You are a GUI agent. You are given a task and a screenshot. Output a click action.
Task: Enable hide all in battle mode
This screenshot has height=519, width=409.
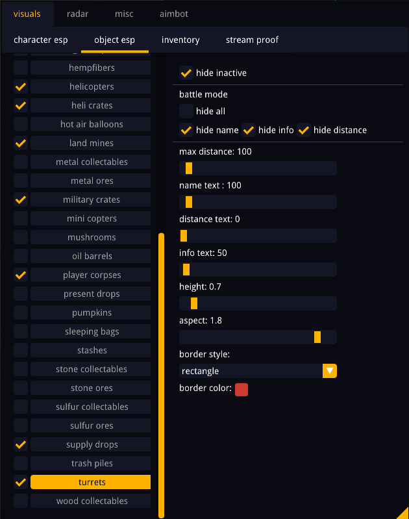186,111
